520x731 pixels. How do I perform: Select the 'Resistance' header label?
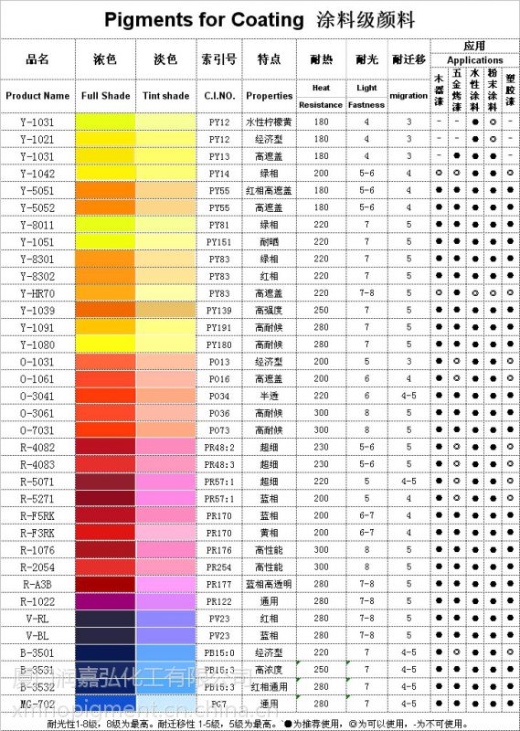point(321,105)
